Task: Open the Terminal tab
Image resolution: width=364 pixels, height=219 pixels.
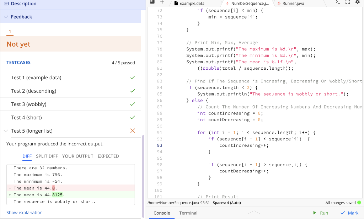Action: click(188, 213)
